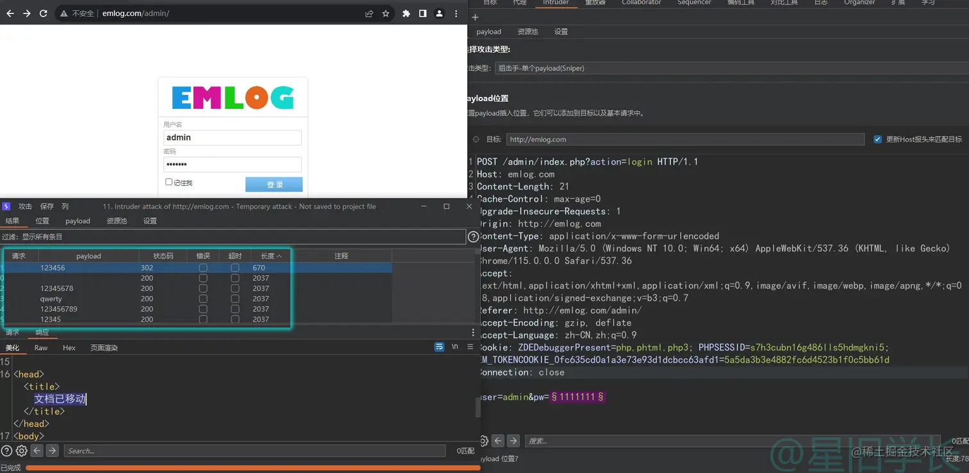Open help beside the results filter bar
This screenshot has height=473, width=969.
click(474, 237)
